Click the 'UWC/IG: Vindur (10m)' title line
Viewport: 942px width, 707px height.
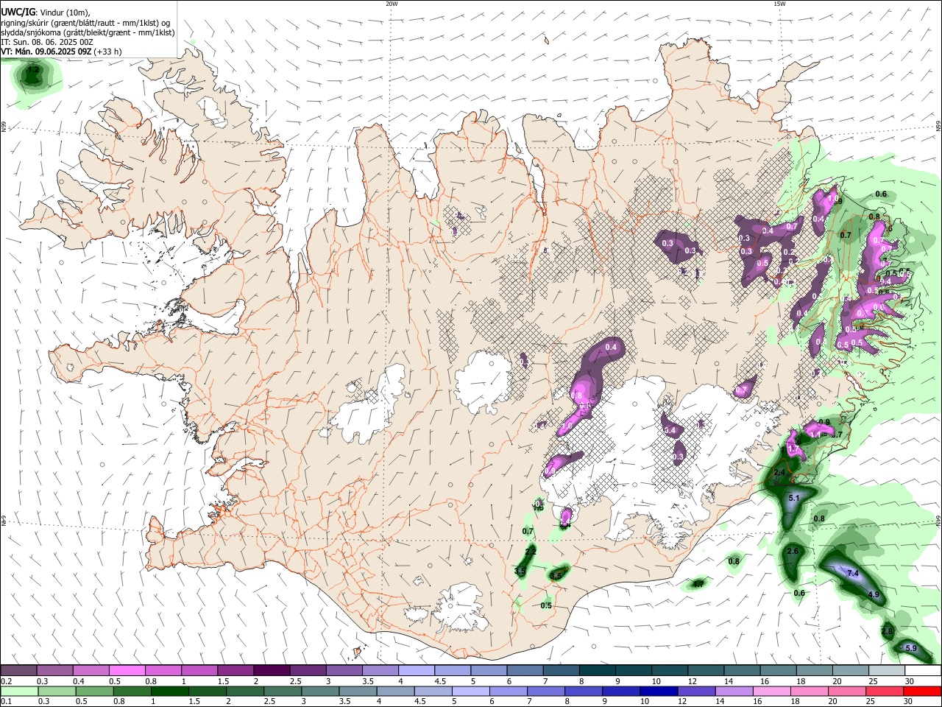pos(46,12)
